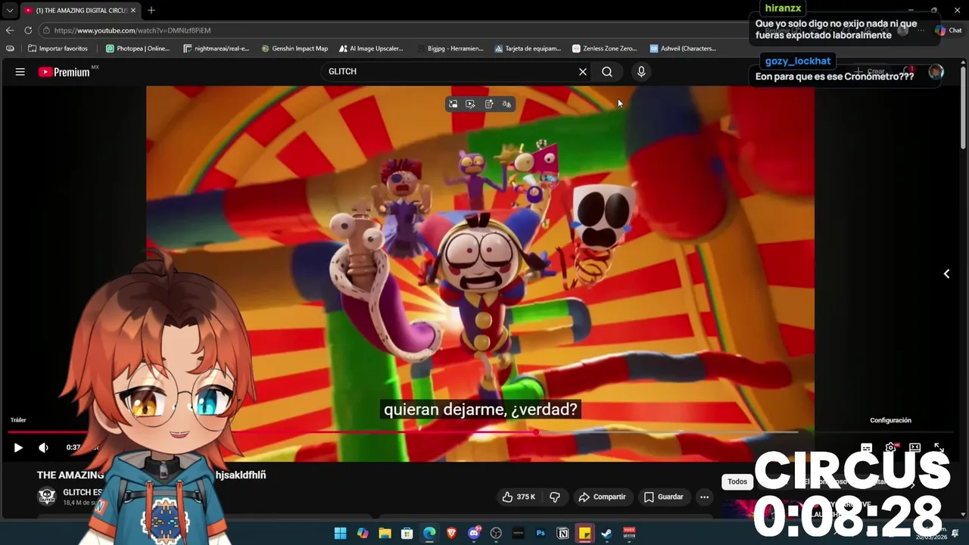
Task: Share video via Compartir button
Action: 602,497
